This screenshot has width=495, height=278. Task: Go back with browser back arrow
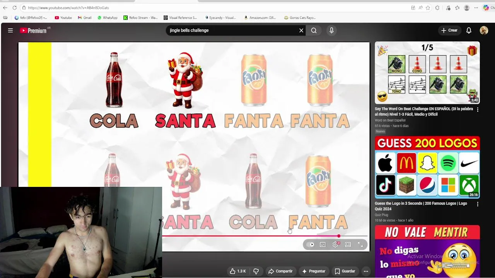point(5,8)
